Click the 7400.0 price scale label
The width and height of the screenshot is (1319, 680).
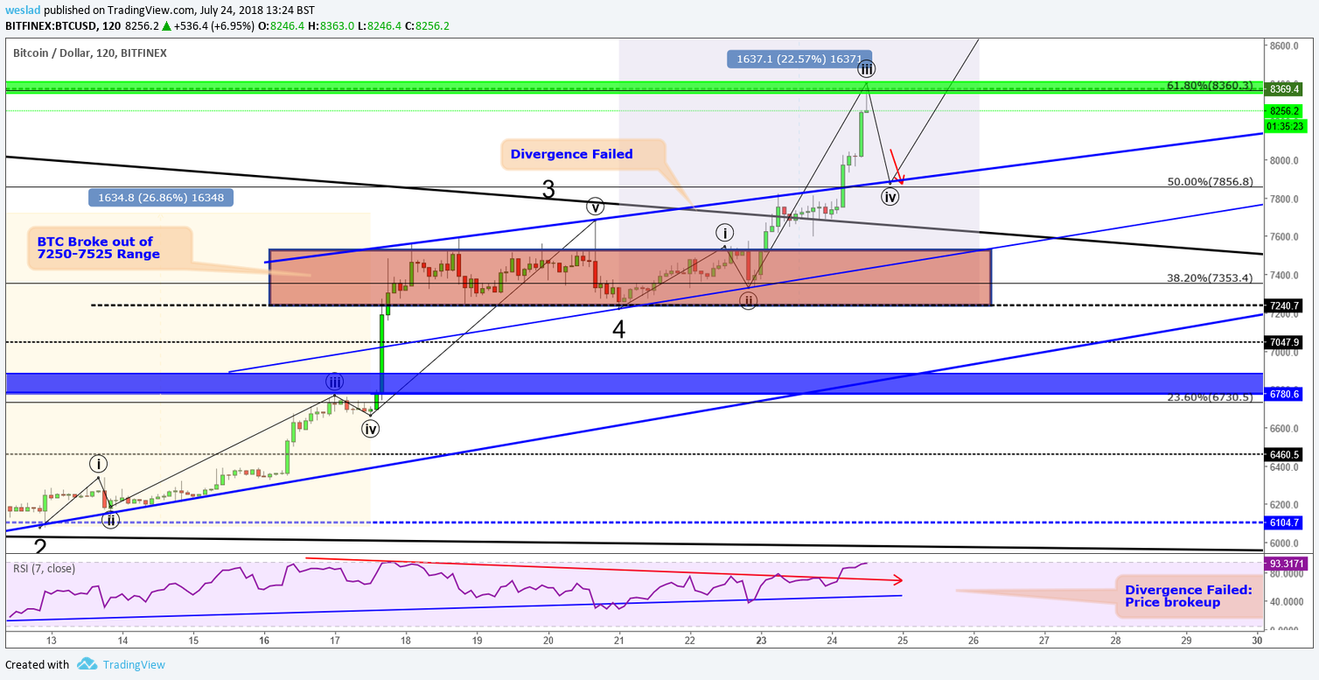pos(1284,276)
